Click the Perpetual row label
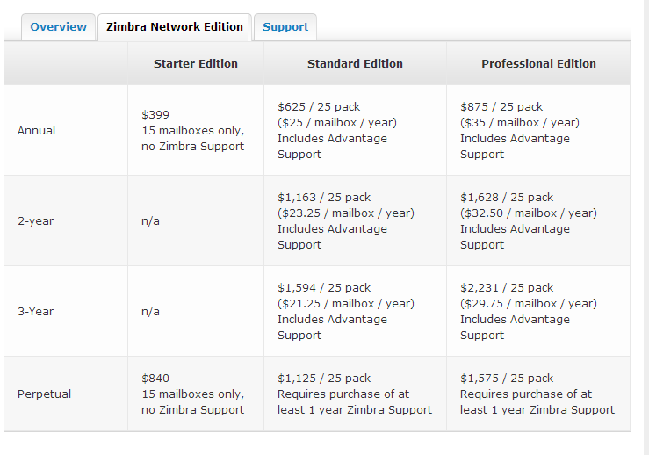 (x=44, y=394)
